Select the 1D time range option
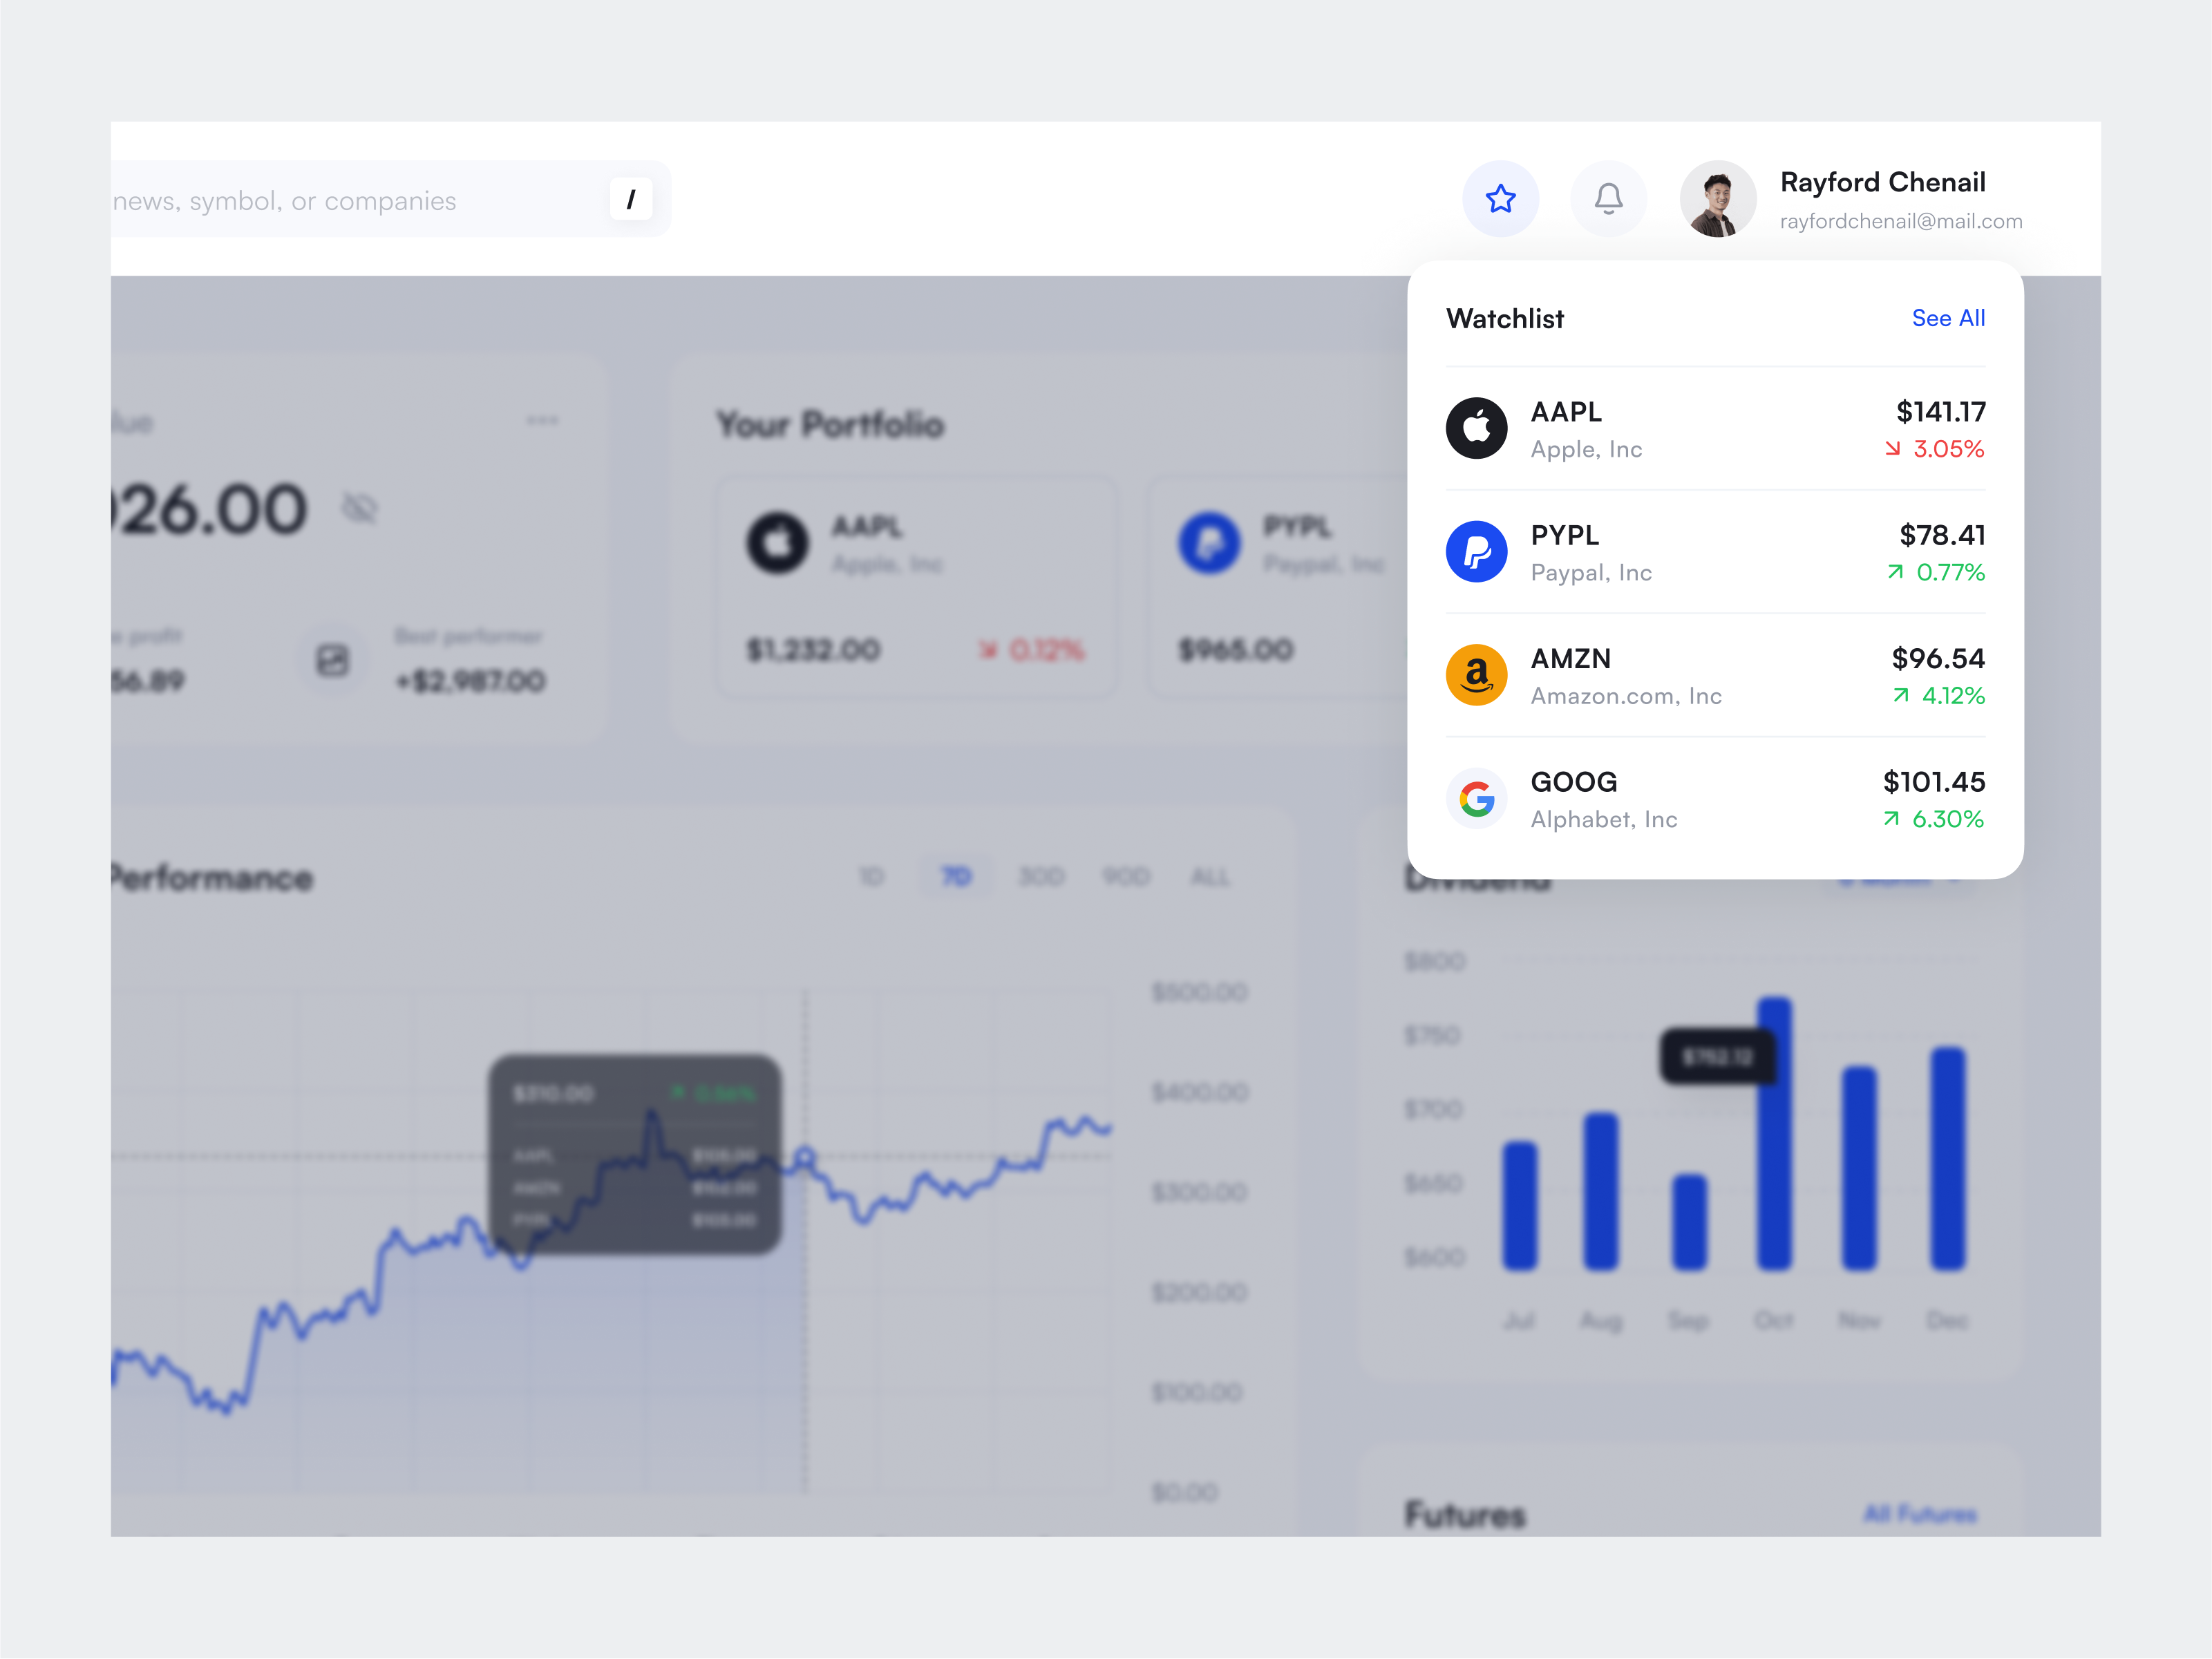This screenshot has width=2212, height=1659. point(872,876)
